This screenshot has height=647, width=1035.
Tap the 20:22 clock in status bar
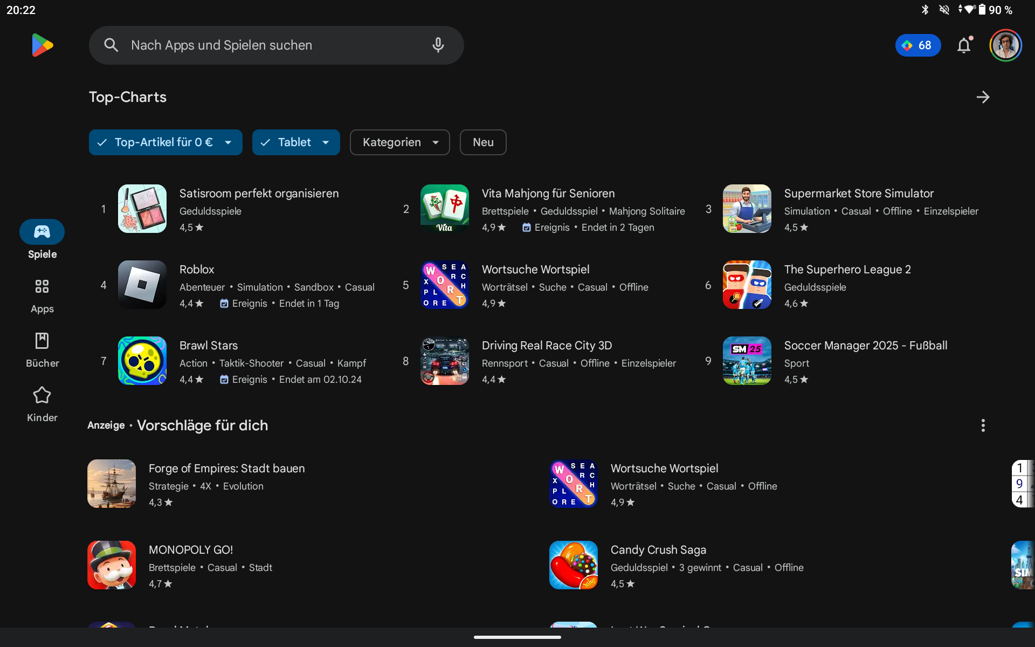(21, 10)
